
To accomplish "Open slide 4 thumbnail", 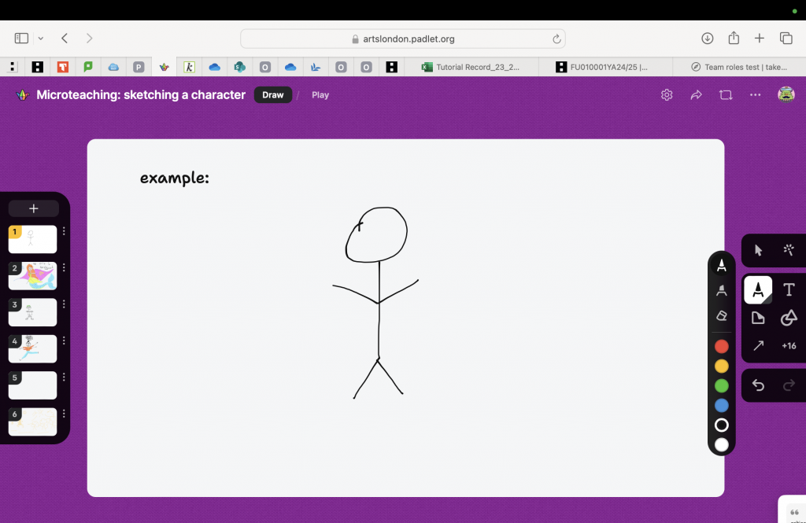I will [32, 348].
